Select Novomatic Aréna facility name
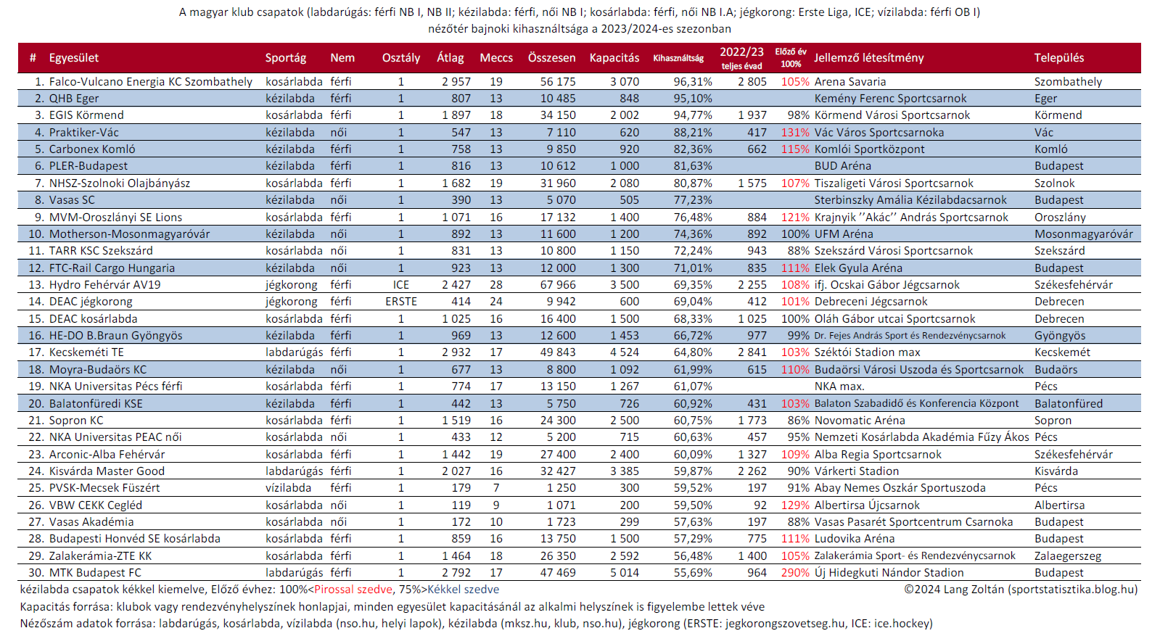1160x636 pixels. coord(860,421)
